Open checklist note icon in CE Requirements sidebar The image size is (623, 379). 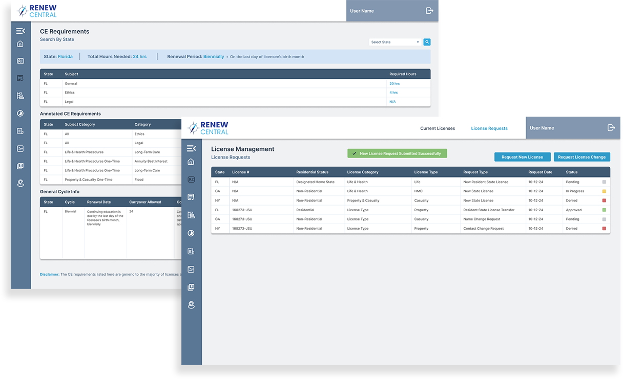point(20,78)
